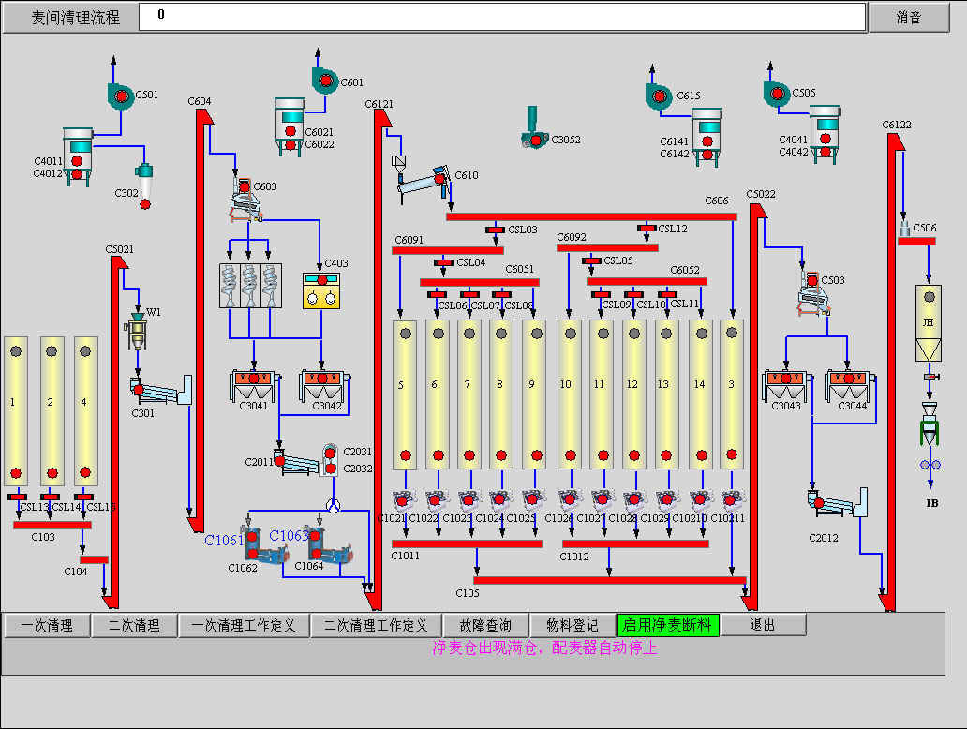Toggle the CSL04 slide gate
Viewport: 967px width, 729px height.
[443, 262]
